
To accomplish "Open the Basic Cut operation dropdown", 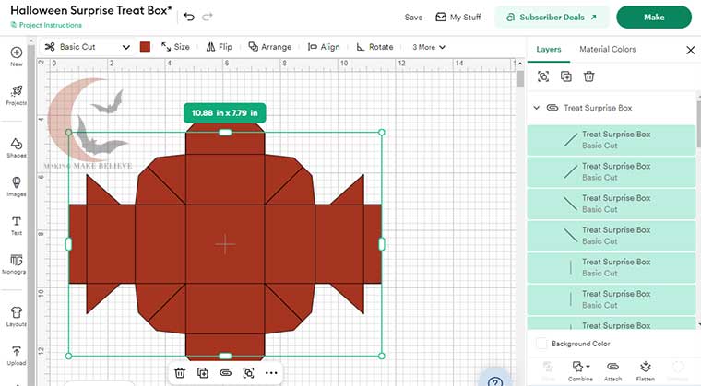I will [x=88, y=47].
